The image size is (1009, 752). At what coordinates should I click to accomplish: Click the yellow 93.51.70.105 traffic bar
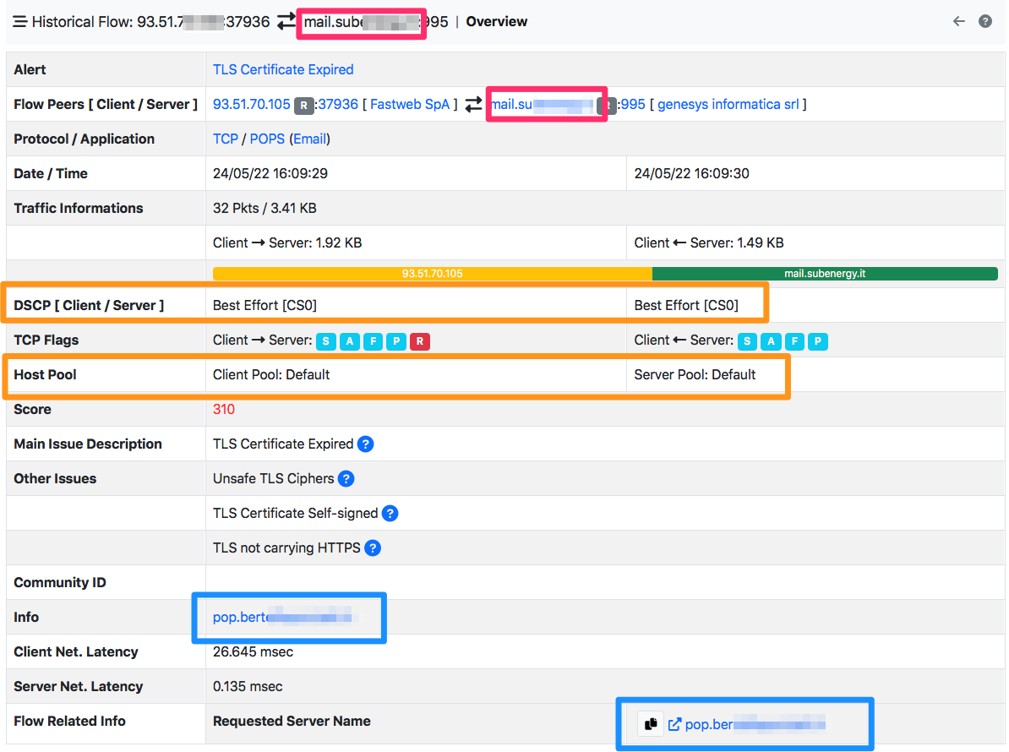click(x=431, y=273)
